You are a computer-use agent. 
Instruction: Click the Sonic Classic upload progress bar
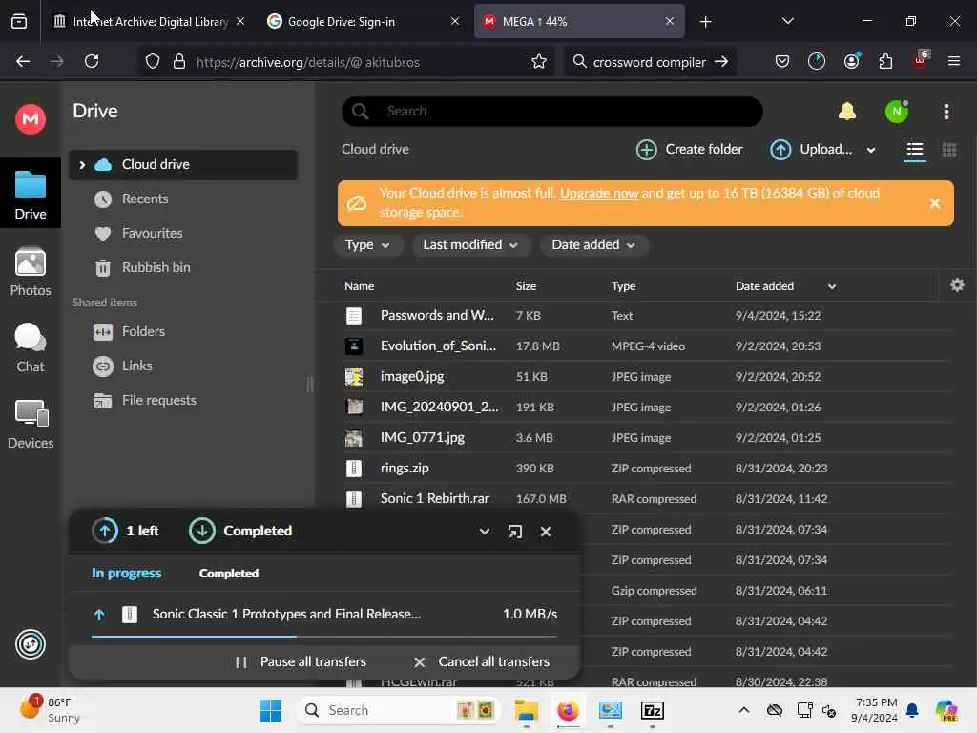(x=324, y=637)
